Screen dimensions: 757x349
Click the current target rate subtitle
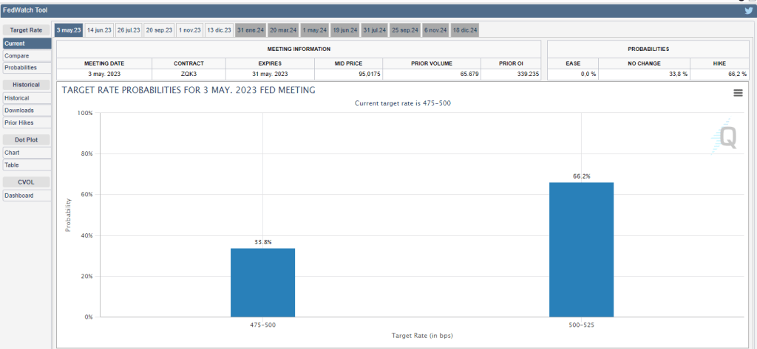(403, 103)
